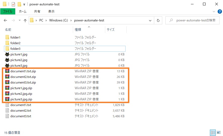The height and width of the screenshot is (136, 223).
Task: Go back with the left arrow button
Action: click(5, 20)
